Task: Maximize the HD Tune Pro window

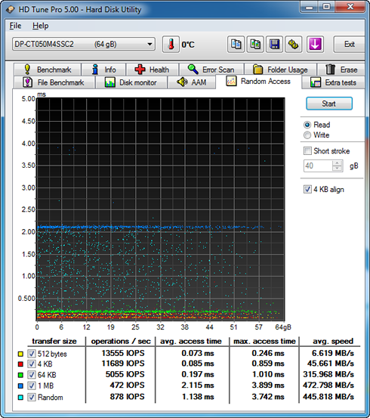Action: pos(327,7)
